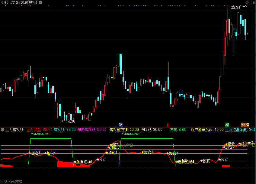Click the 爆发线 80.00 parameter label
The image size is (256, 184).
click(x=65, y=130)
